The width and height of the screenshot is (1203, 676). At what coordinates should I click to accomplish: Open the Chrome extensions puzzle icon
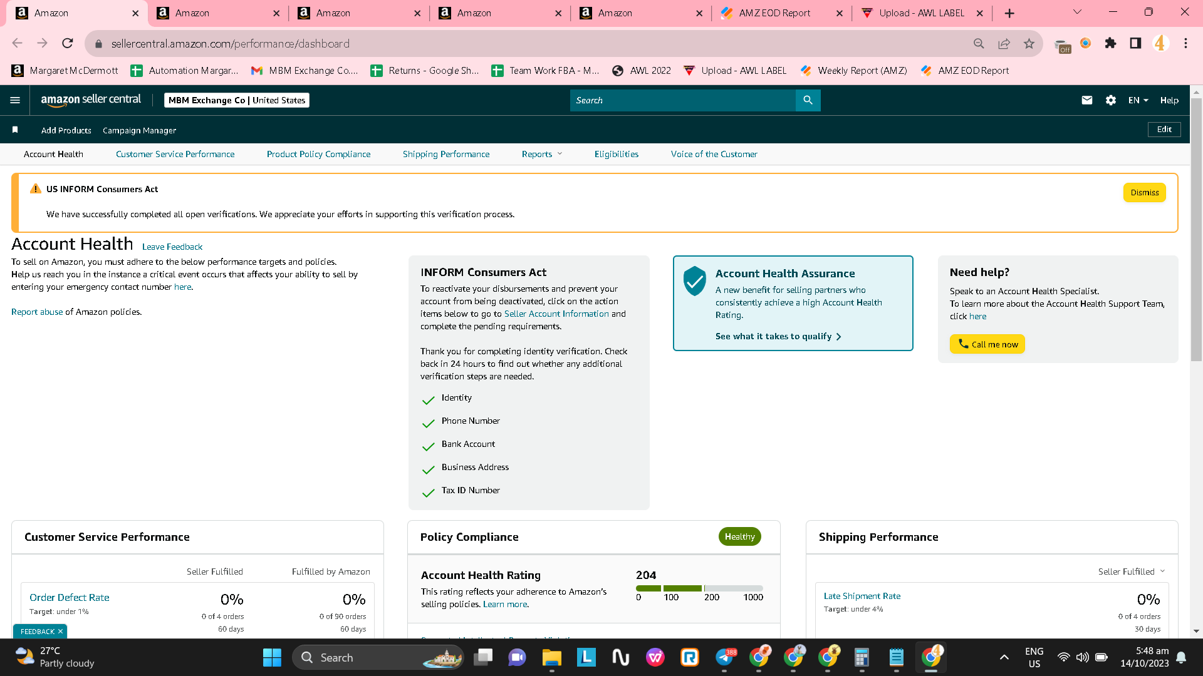(x=1110, y=43)
